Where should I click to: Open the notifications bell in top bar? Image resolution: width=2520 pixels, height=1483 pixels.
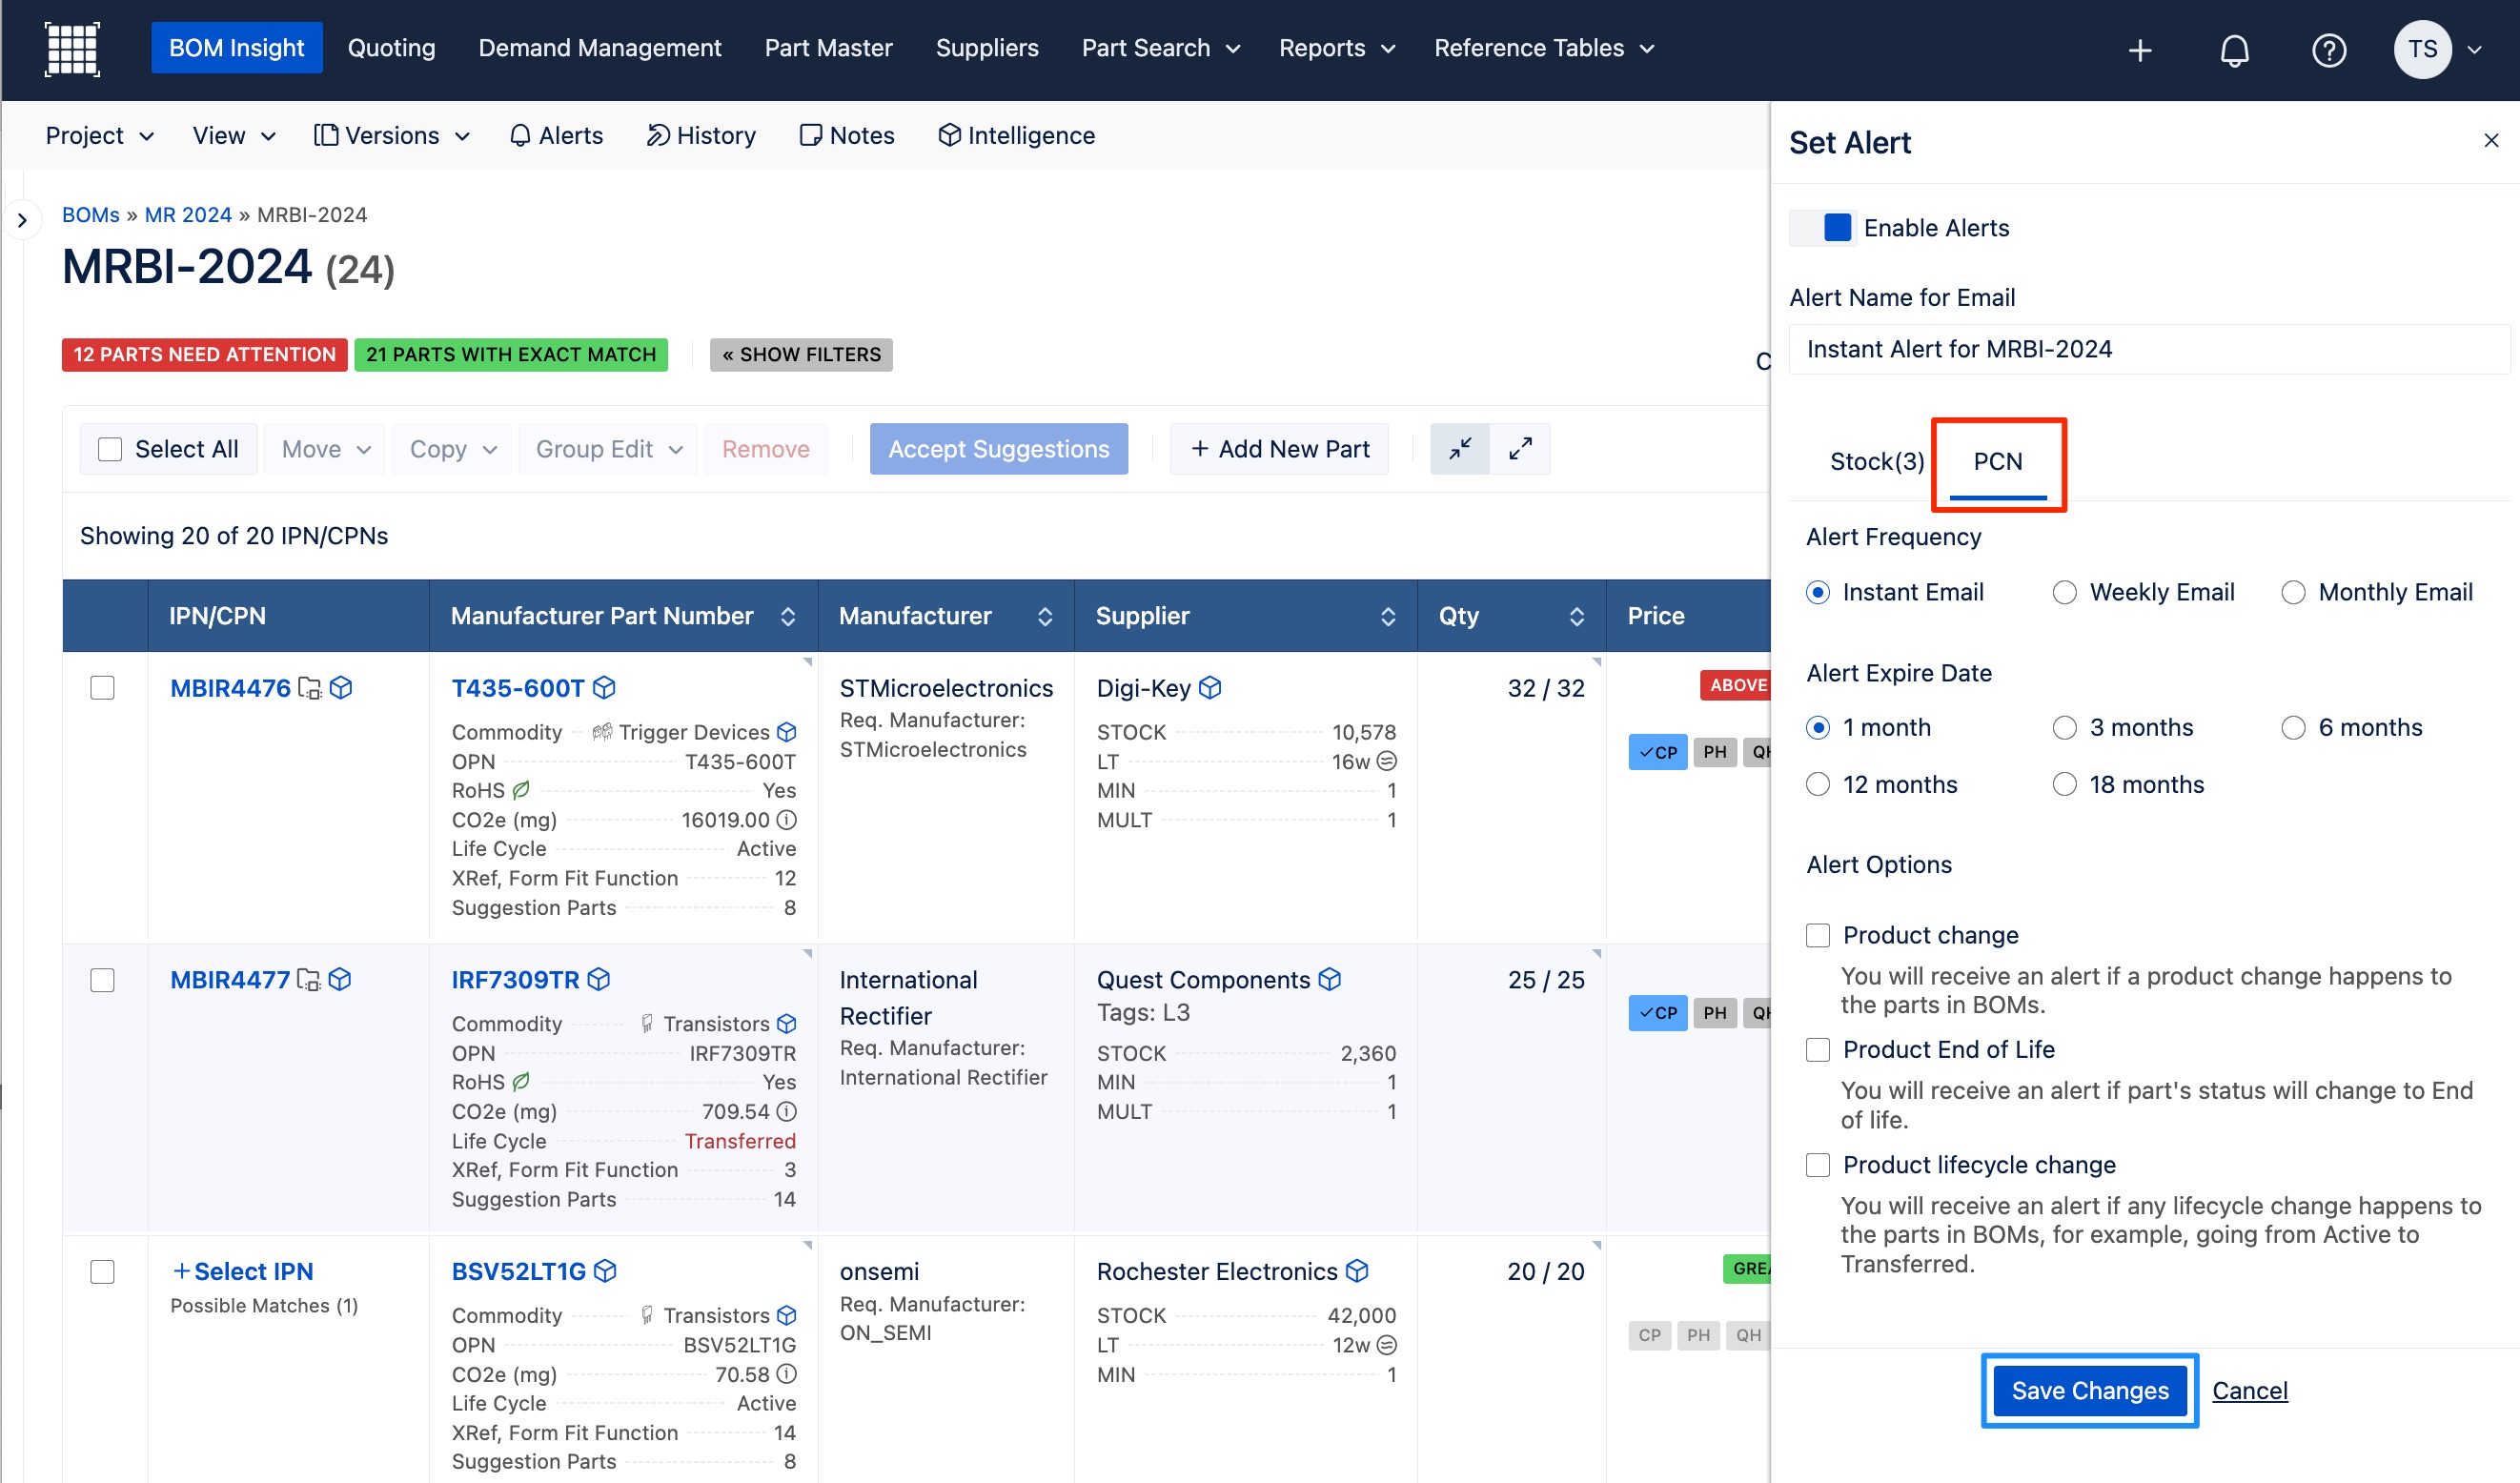click(2234, 49)
